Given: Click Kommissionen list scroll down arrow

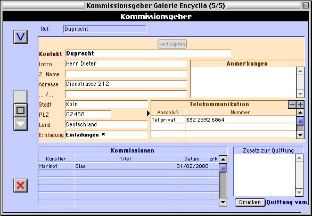Looking at the screenshot, I should [x=223, y=202].
